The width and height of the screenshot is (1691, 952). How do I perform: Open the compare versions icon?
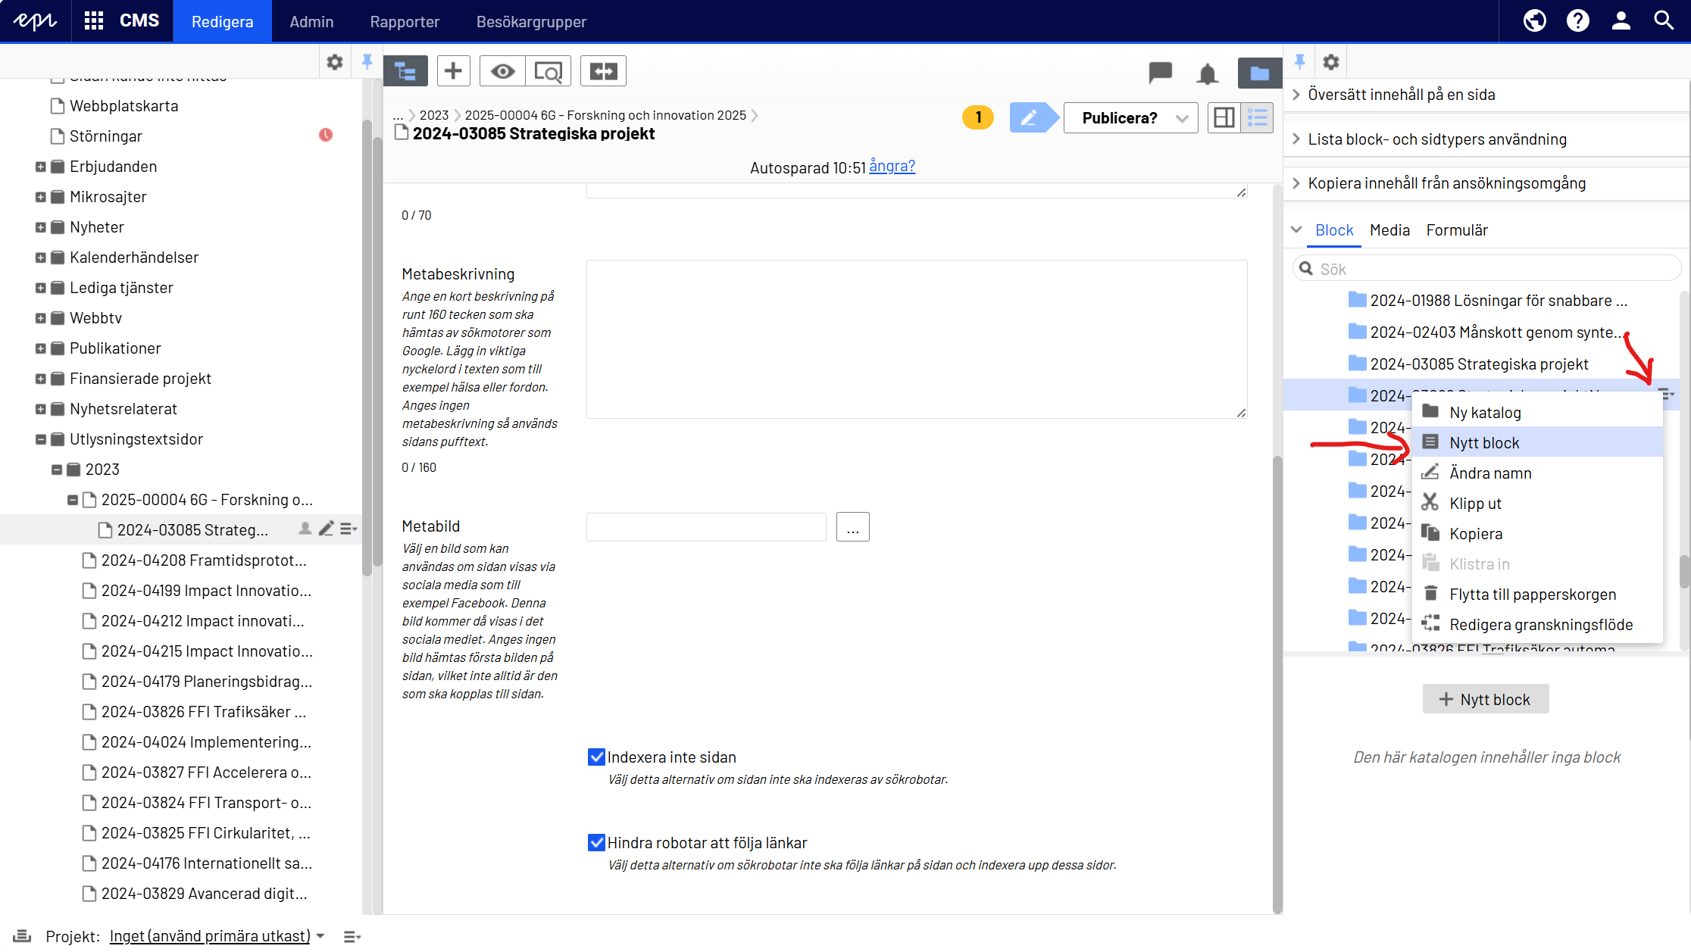click(603, 71)
